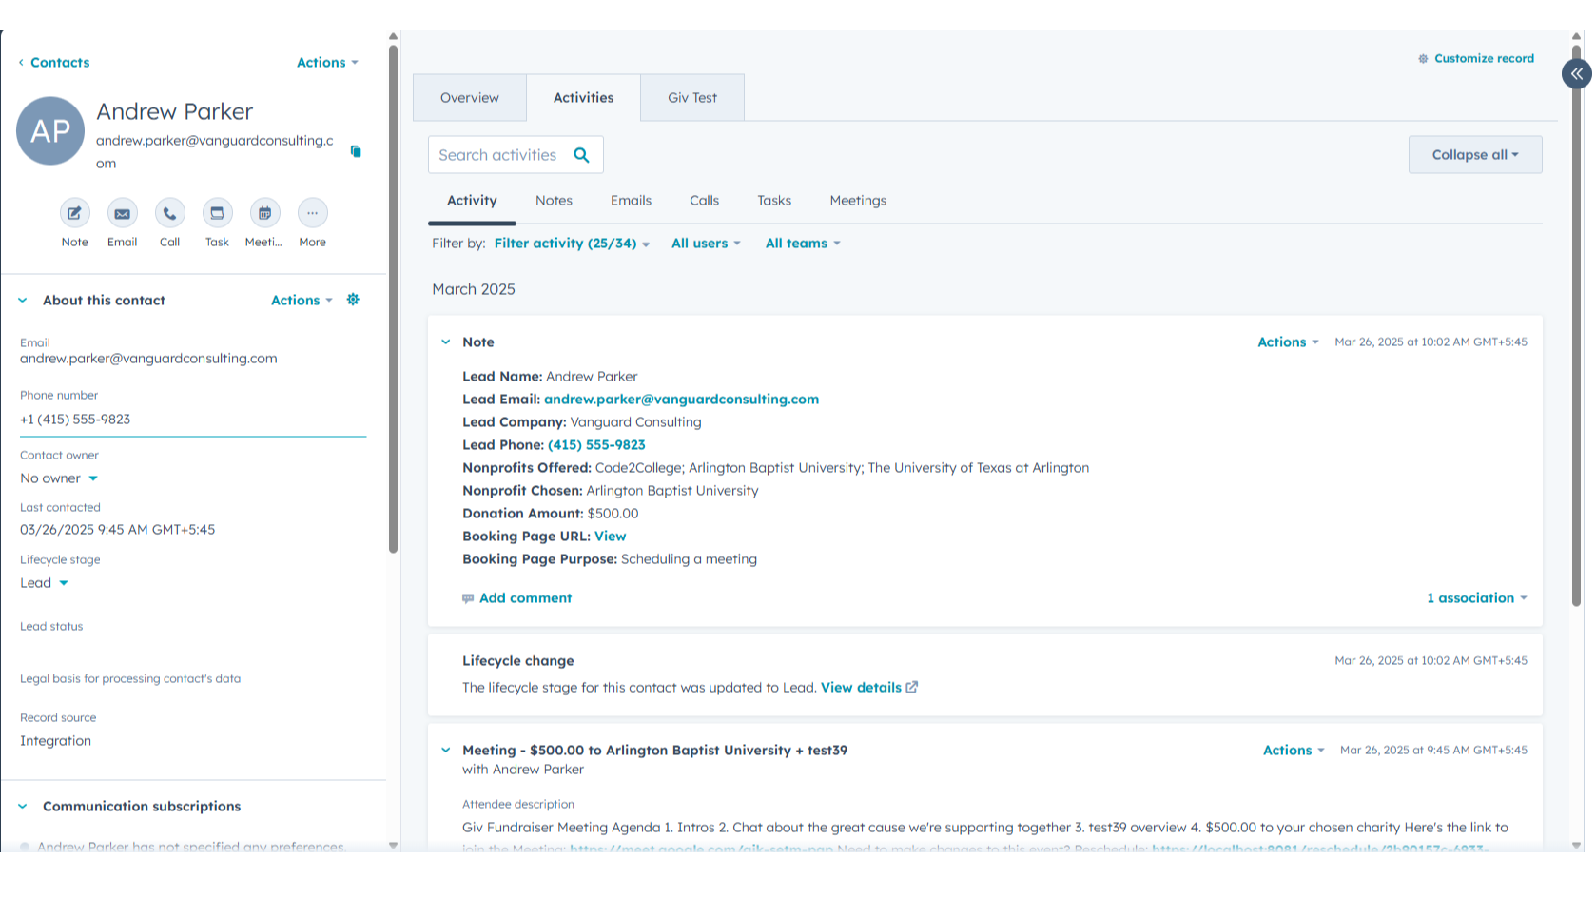
Task: Copy the contact email with copy icon
Action: 356,151
